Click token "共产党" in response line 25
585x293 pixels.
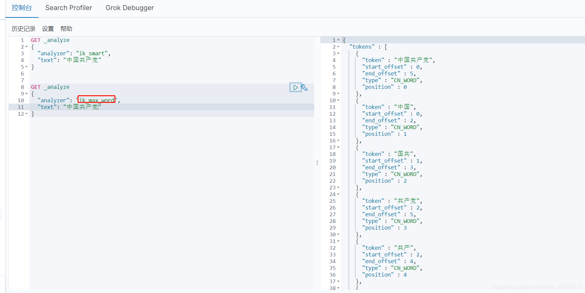[x=407, y=201]
